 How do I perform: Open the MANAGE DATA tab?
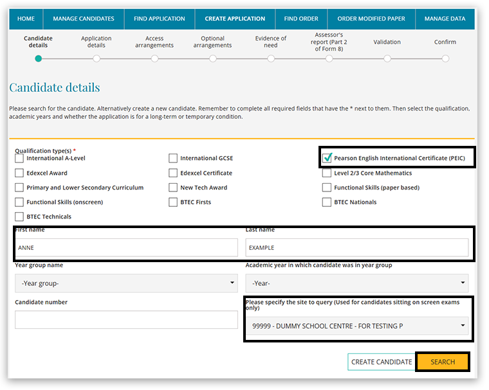[445, 19]
